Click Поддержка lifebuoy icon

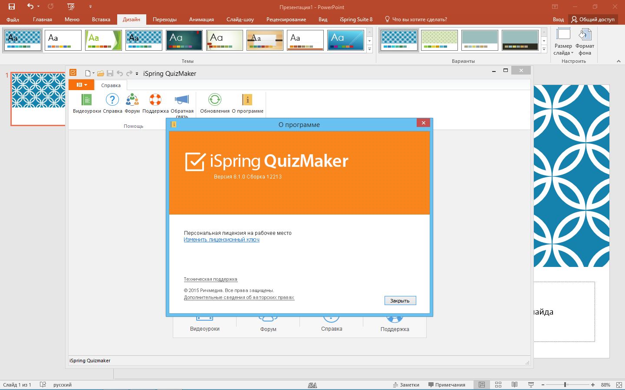click(155, 104)
